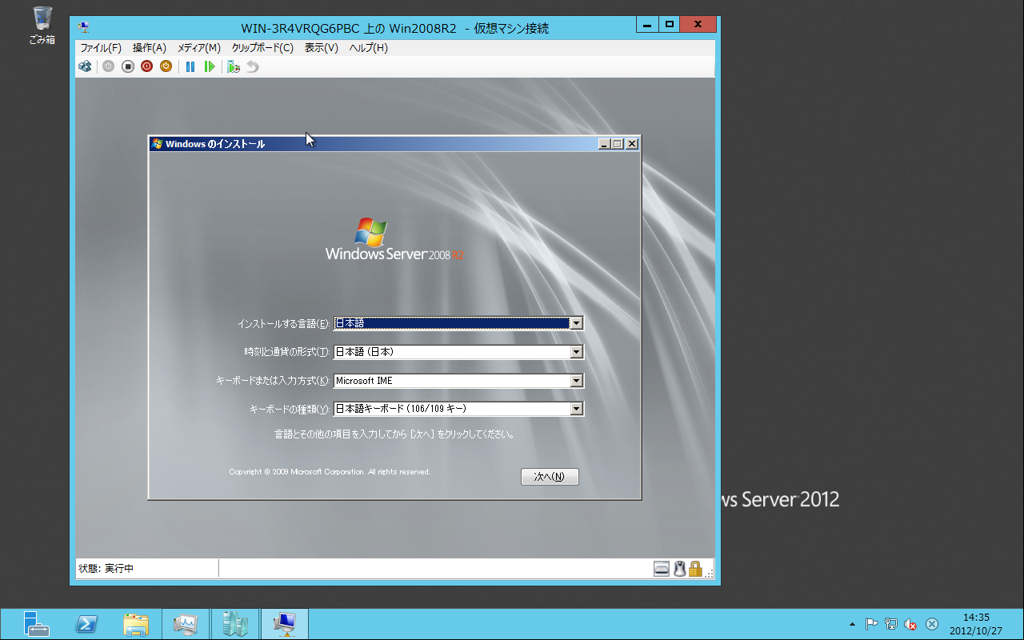Click the Copyright 2009 Microsoft Corporation text

click(x=330, y=472)
